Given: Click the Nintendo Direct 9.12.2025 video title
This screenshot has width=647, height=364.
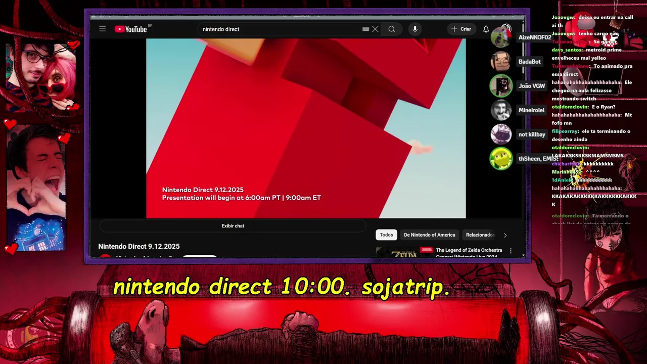Looking at the screenshot, I should [139, 246].
